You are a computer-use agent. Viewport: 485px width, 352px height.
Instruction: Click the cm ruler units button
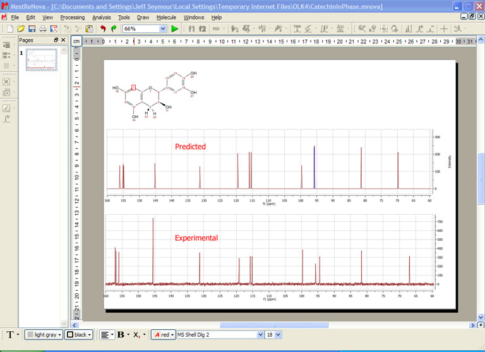(x=76, y=41)
